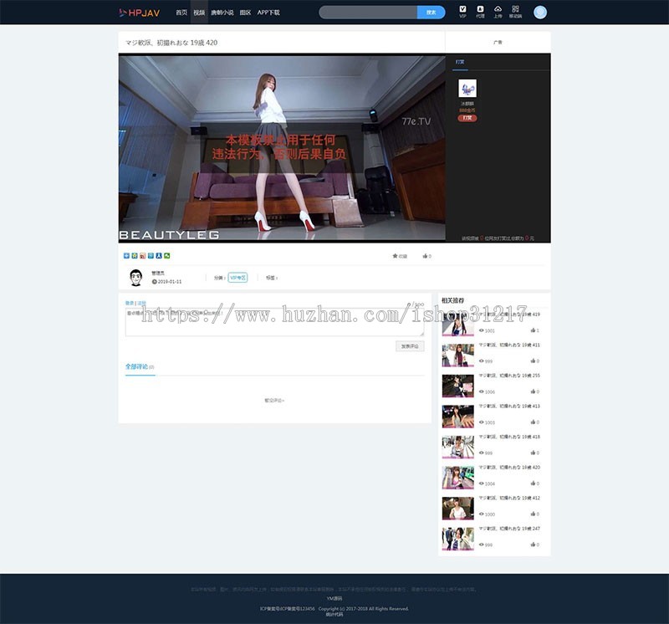Click the 移动端 mobile QR icon
Viewport: 669px width, 624px height.
coord(516,11)
